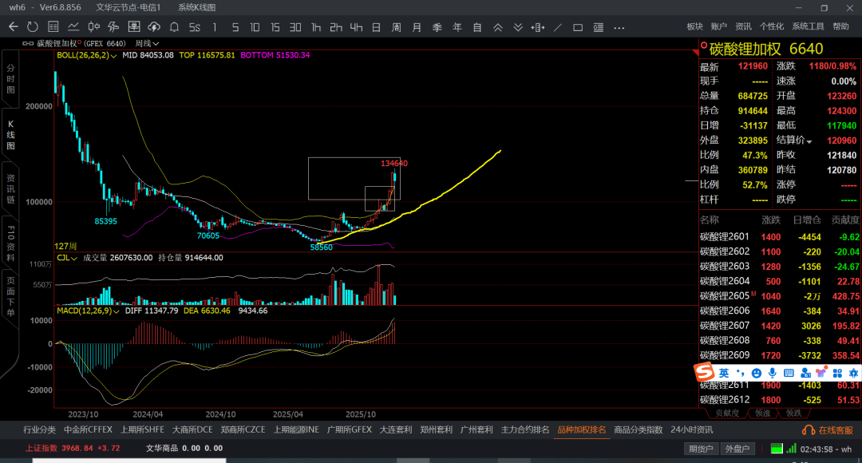The height and width of the screenshot is (463, 862).
Task: Open the 系统工具 menu
Action: coord(808,26)
